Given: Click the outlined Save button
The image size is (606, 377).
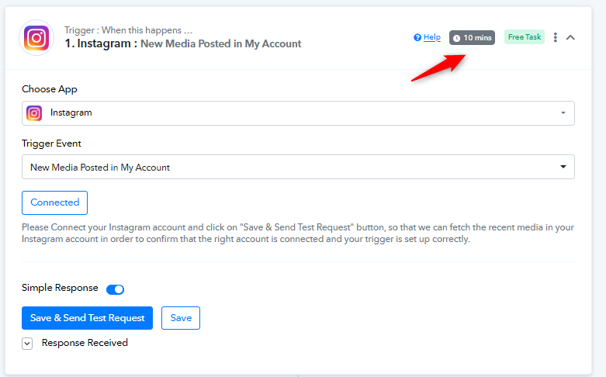Looking at the screenshot, I should [181, 318].
